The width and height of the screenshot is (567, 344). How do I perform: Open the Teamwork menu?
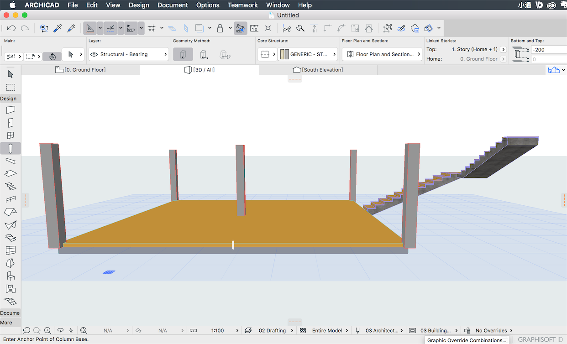pyautogui.click(x=243, y=5)
